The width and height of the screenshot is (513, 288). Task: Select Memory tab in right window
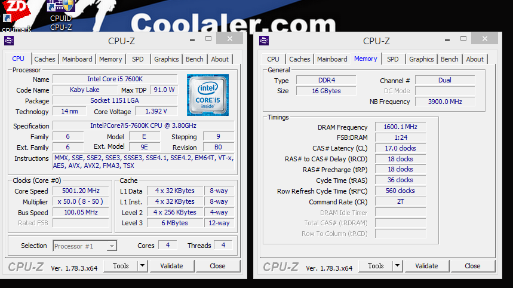(365, 59)
